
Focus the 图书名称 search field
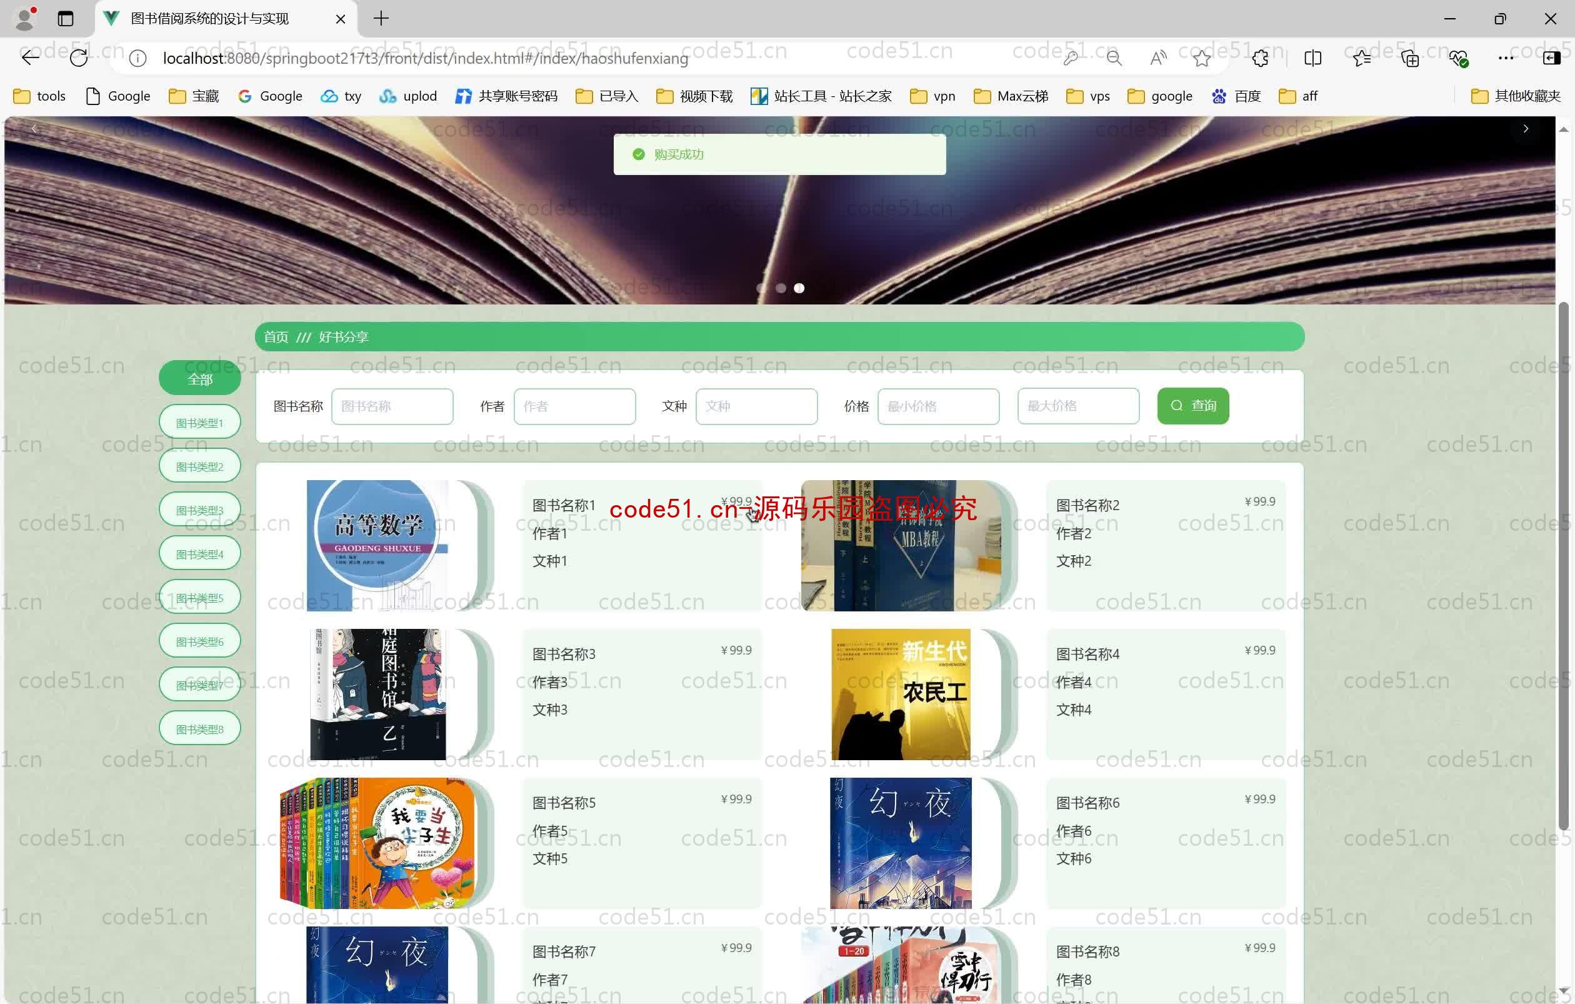pyautogui.click(x=392, y=406)
